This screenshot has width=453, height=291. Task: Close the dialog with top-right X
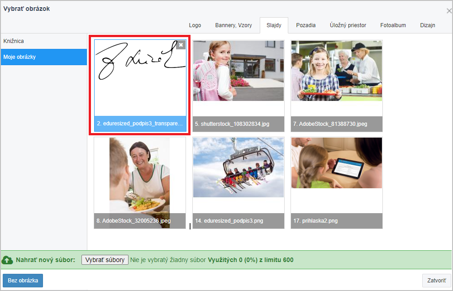click(448, 11)
